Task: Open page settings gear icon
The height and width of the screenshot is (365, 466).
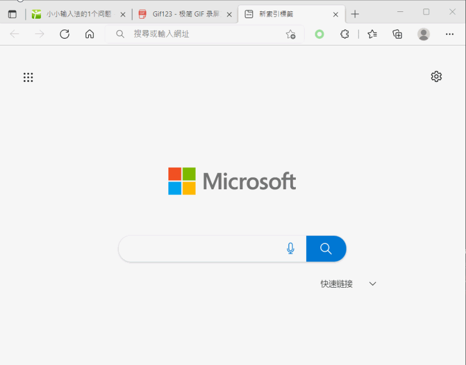Action: [x=436, y=77]
